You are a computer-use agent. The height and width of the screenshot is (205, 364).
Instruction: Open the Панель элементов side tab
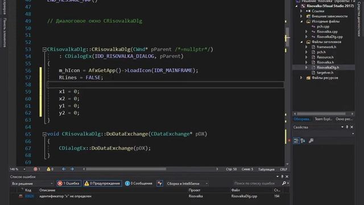click(x=5, y=32)
